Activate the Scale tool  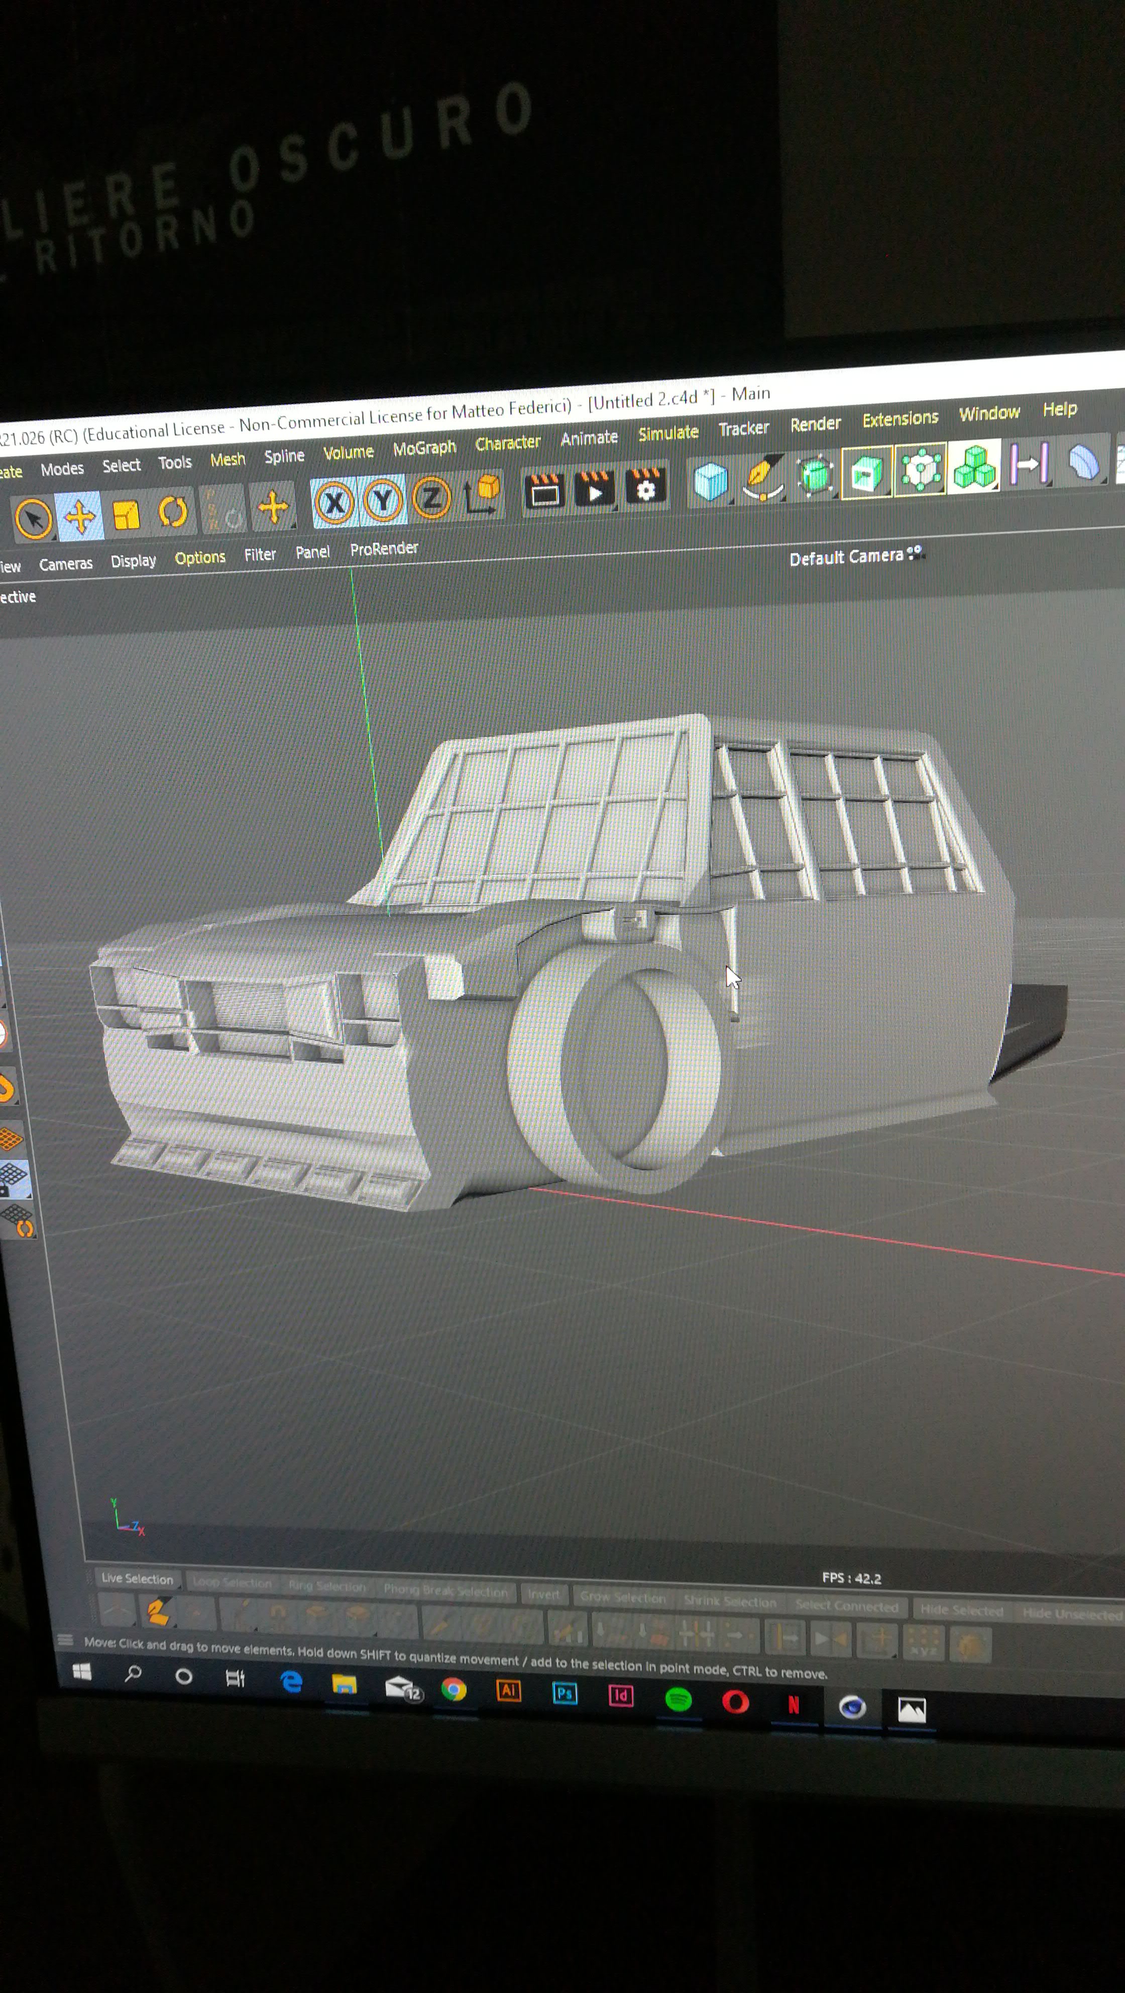(126, 514)
